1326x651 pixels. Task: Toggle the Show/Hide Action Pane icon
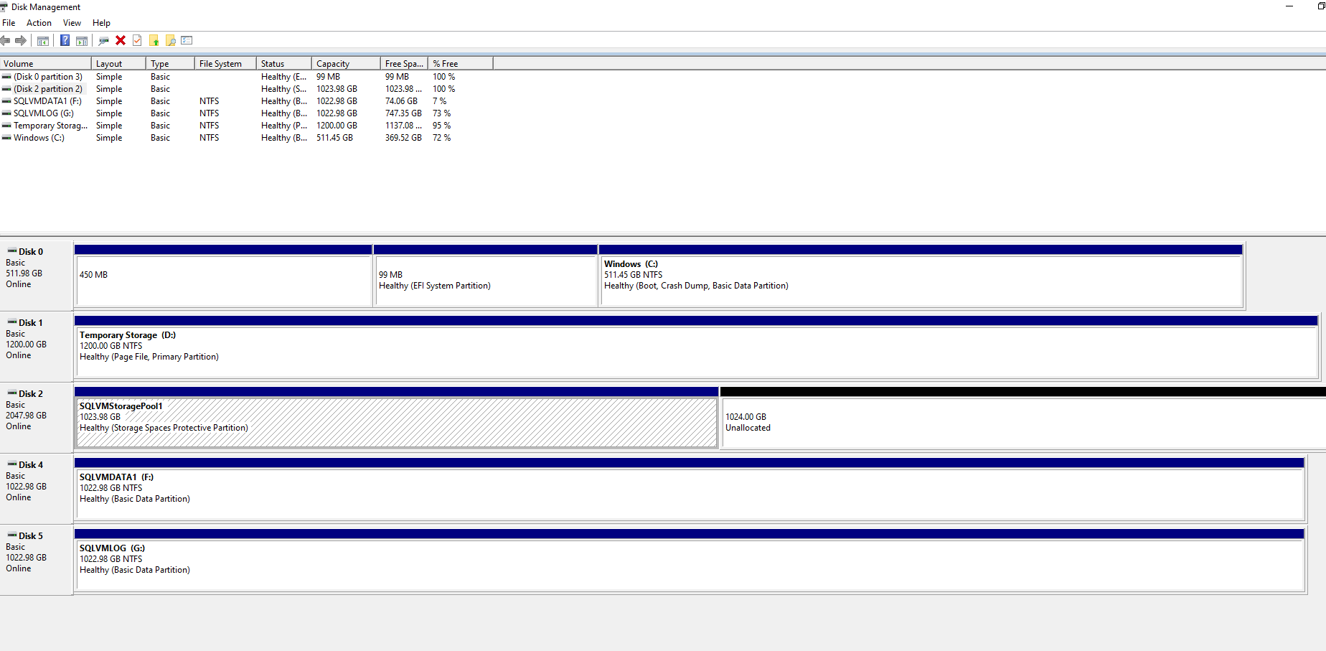[x=82, y=40]
